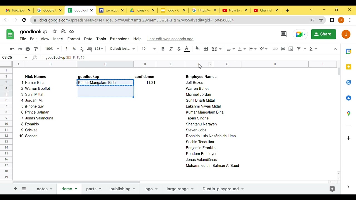This screenshot has height=200, width=356.
Task: Open Google Keep in side panel
Action: [348, 67]
